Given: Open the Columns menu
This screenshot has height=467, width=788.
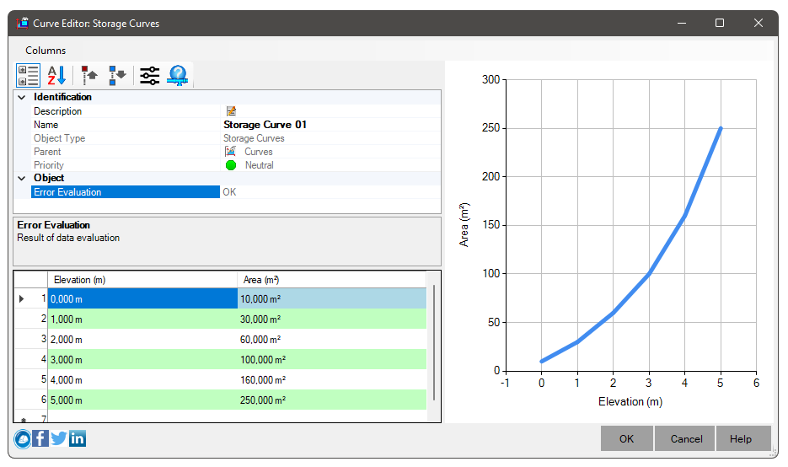Looking at the screenshot, I should click(46, 51).
